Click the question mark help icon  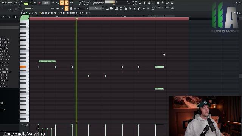[x=154, y=3]
